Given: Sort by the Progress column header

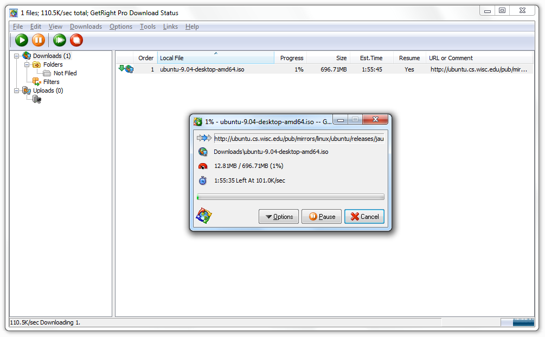Looking at the screenshot, I should coord(291,58).
